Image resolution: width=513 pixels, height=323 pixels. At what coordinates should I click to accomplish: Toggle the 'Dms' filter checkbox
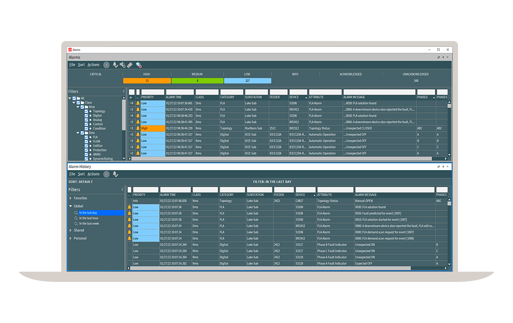tap(82, 133)
